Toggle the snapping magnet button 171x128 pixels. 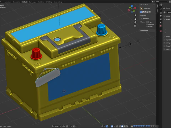tap(67, 127)
